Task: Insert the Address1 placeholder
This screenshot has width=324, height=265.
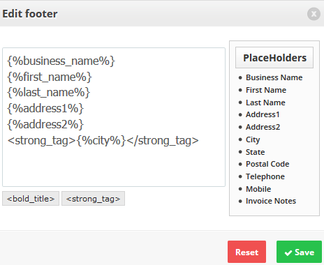Action: (263, 114)
